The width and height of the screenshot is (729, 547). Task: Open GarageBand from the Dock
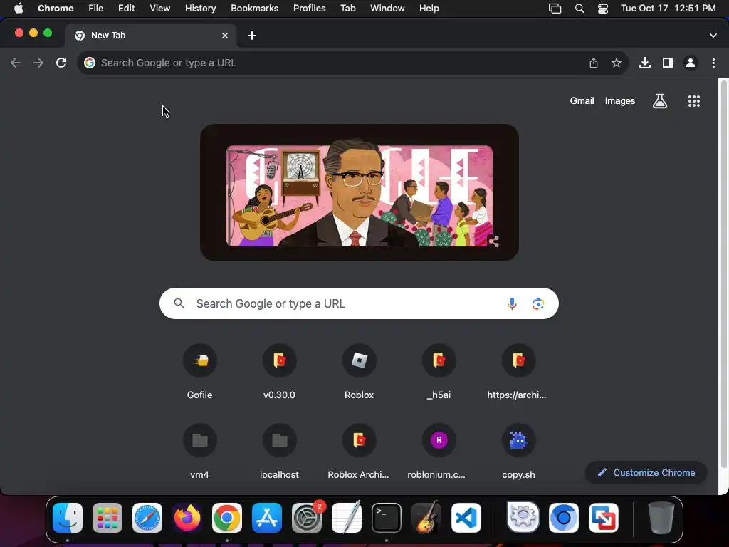click(x=426, y=518)
